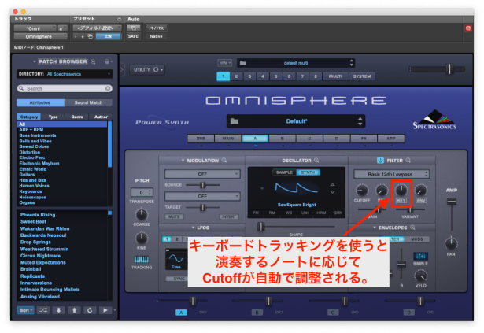Image resolution: width=484 pixels, height=333 pixels.
Task: Open the UTILITY menu dropdown
Action: (147, 69)
